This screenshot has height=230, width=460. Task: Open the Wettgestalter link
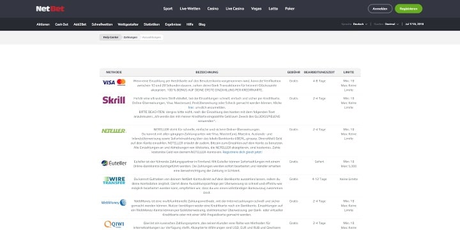(x=128, y=24)
